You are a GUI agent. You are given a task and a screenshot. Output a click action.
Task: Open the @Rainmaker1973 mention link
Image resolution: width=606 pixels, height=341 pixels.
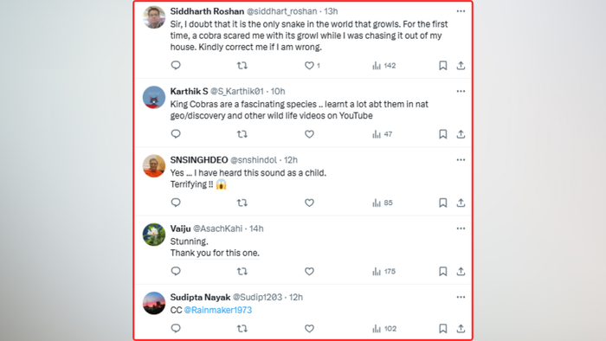point(218,310)
